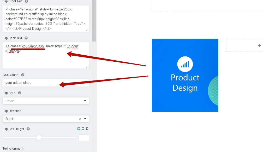Switch Flip Box Height to mobile view

point(87,129)
